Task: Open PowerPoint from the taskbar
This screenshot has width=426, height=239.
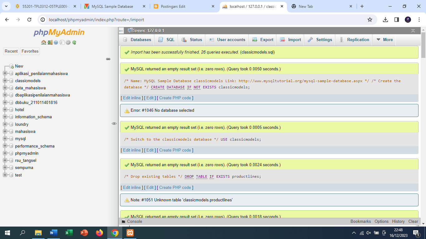Action: (84, 232)
